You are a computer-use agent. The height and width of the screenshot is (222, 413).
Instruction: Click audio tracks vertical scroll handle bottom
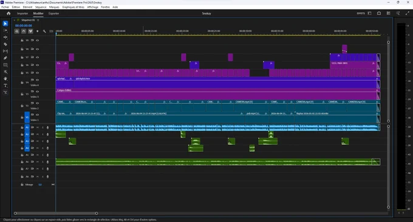pyautogui.click(x=388, y=207)
